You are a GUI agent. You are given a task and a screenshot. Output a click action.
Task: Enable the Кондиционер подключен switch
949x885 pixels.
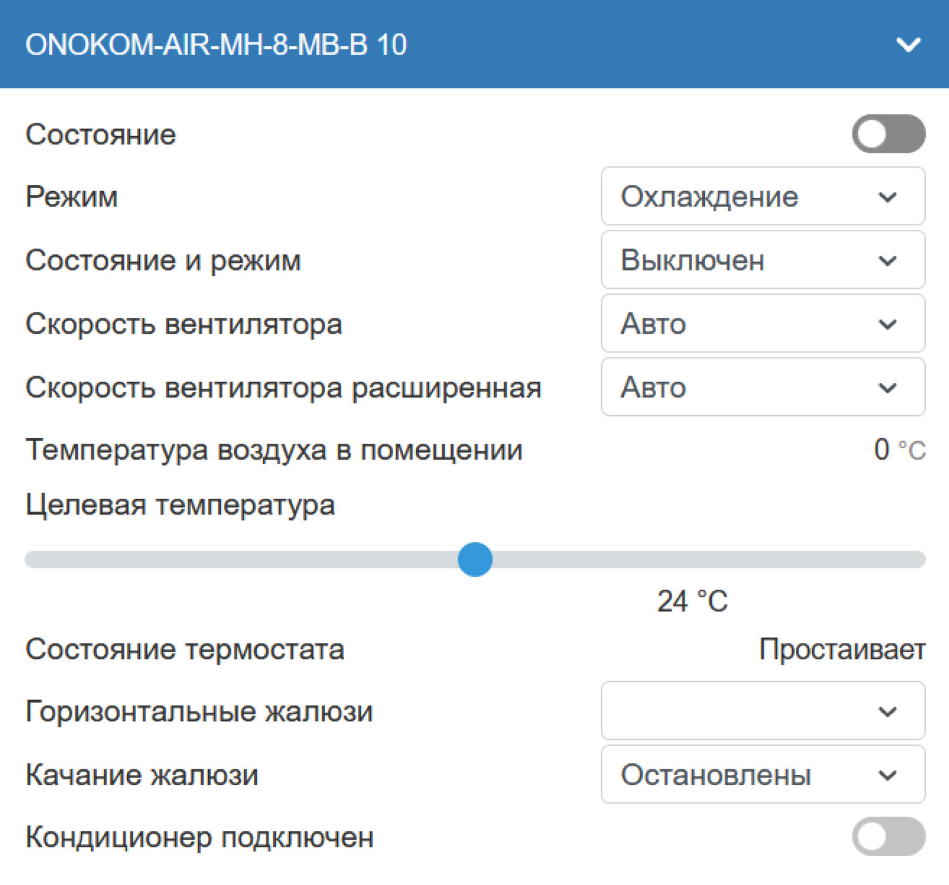[888, 836]
